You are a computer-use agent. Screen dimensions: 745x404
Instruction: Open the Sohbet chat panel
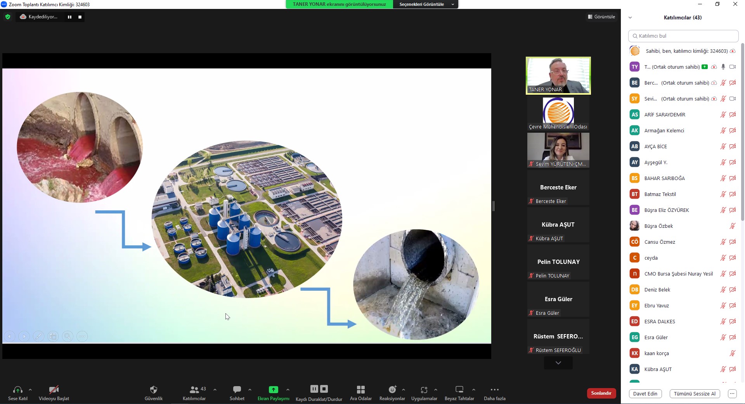coord(237,390)
